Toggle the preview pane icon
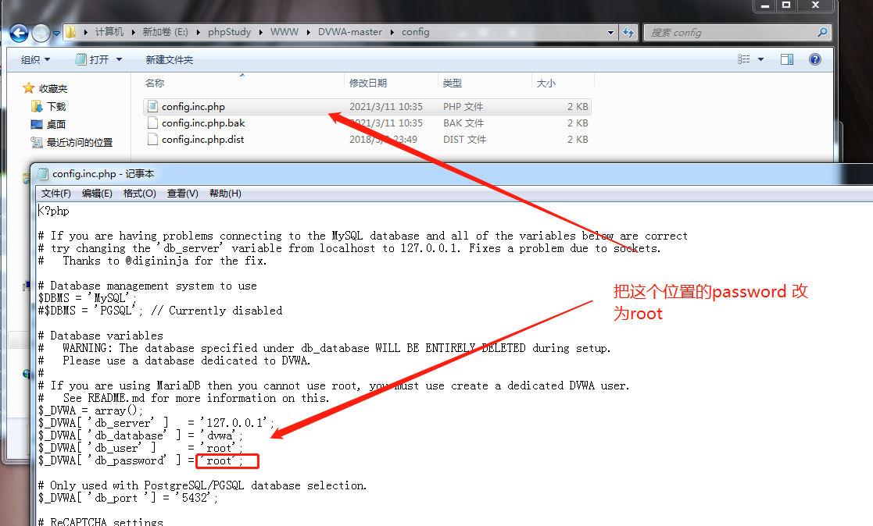 point(787,59)
